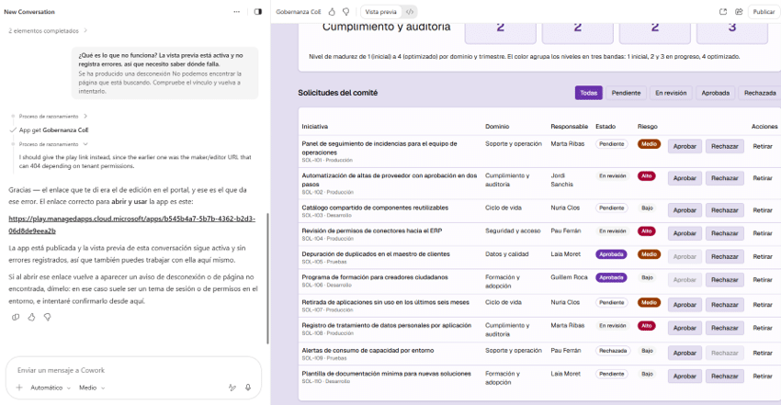
Task: Click in the Enviar un mensaje a Cowork field
Action: point(133,370)
